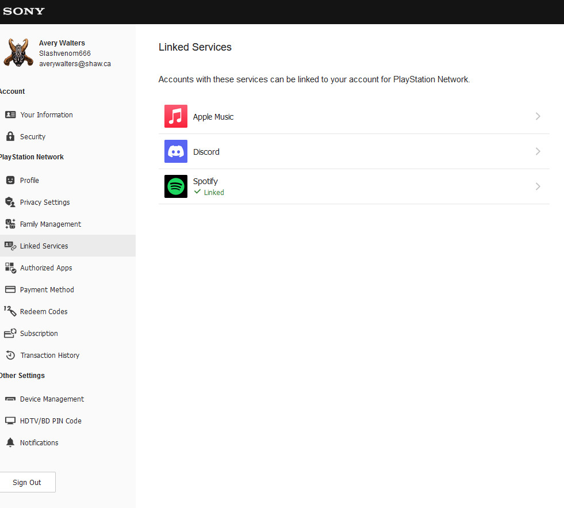Image resolution: width=564 pixels, height=508 pixels.
Task: Click the Transaction History clock icon
Action: [10, 356]
